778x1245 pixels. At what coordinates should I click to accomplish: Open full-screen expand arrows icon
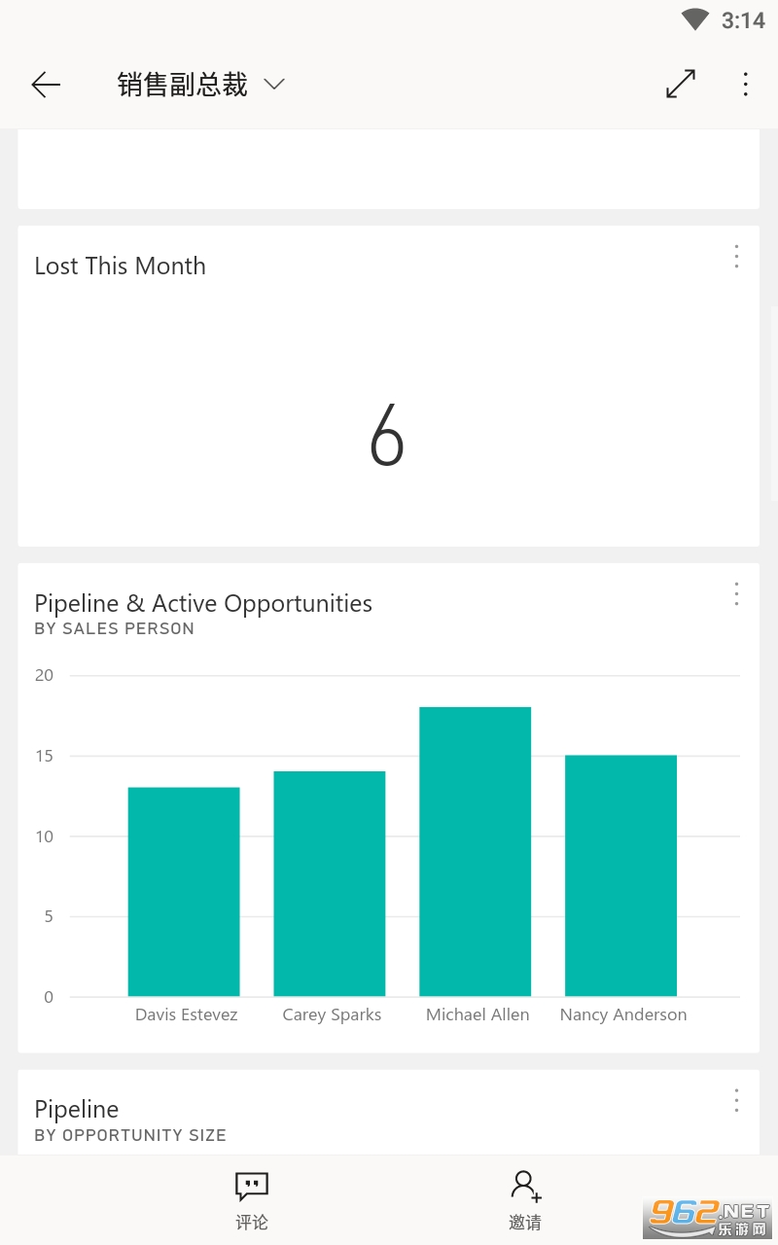point(681,85)
